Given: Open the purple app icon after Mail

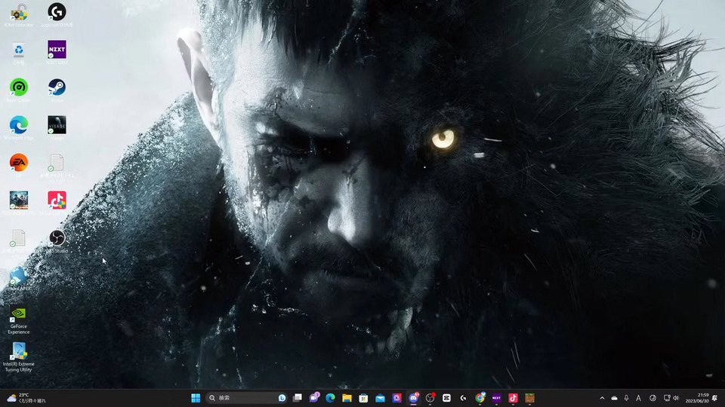Looking at the screenshot, I should 396,398.
